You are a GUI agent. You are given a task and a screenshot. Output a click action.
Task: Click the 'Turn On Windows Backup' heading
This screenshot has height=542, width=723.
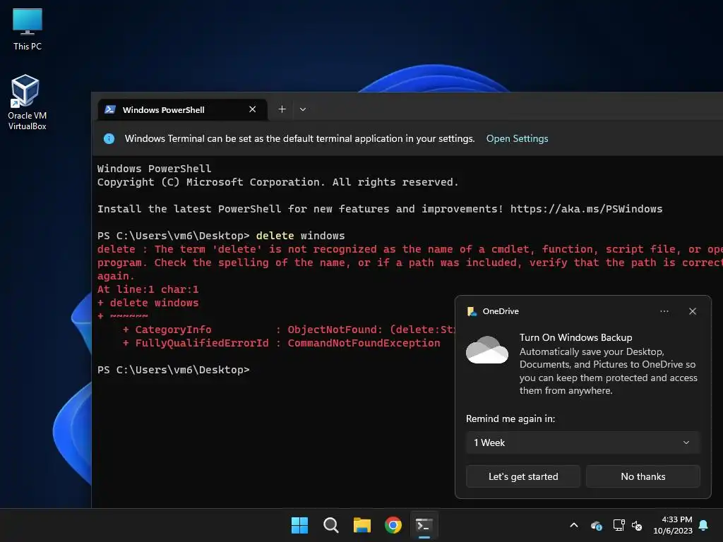pos(575,337)
